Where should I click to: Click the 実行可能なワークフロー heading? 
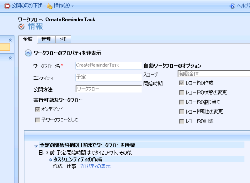(x=58, y=100)
